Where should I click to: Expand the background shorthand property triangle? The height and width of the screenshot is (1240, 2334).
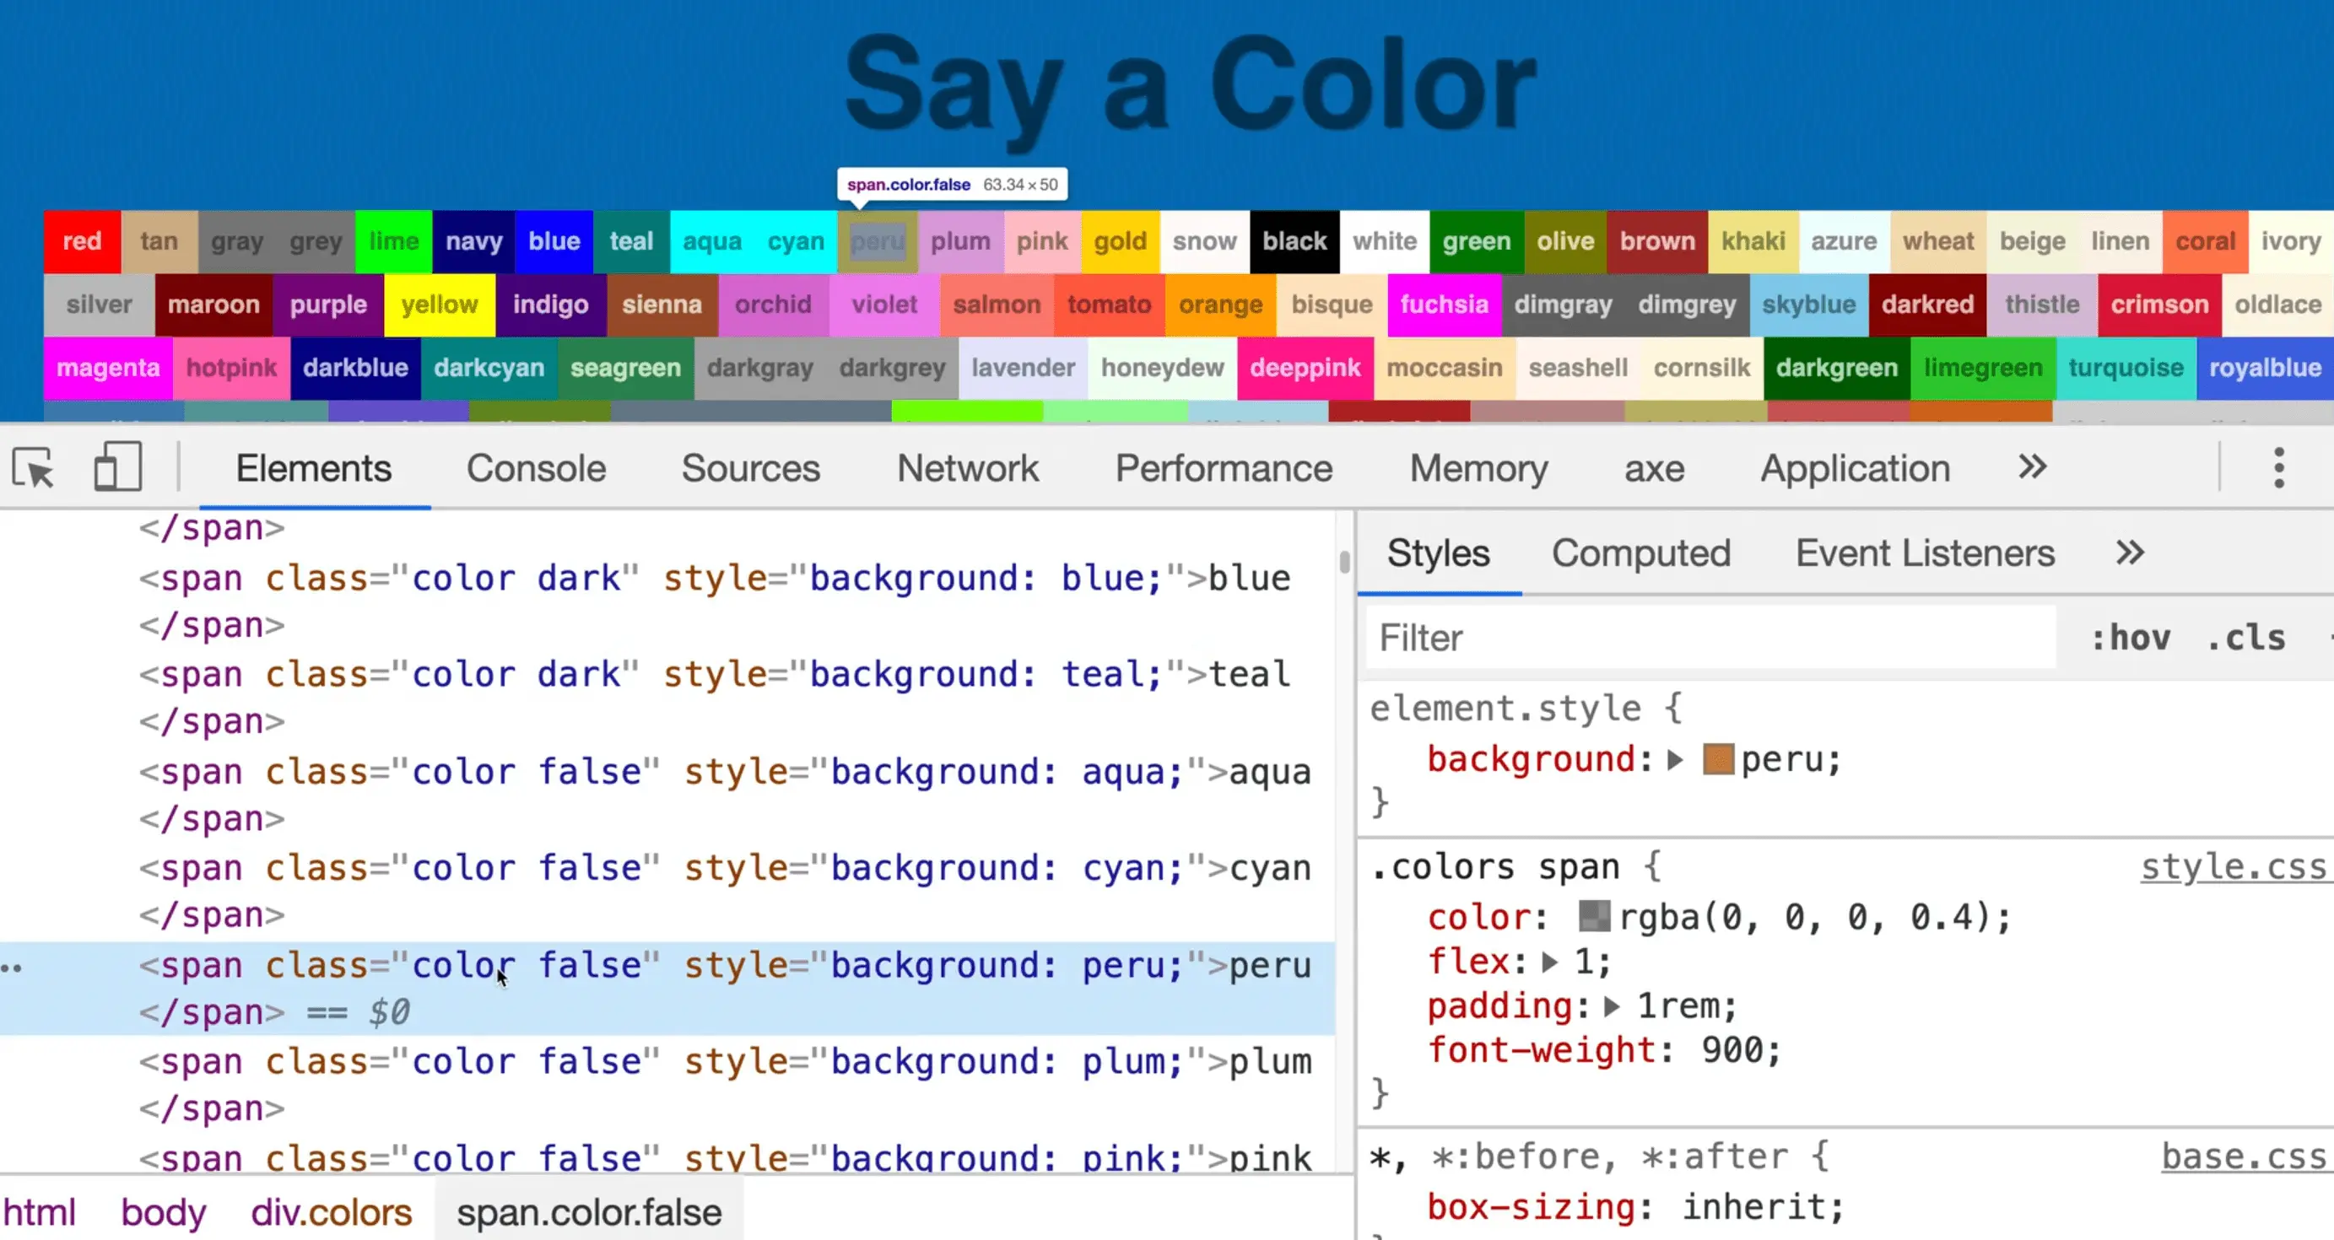click(1674, 760)
